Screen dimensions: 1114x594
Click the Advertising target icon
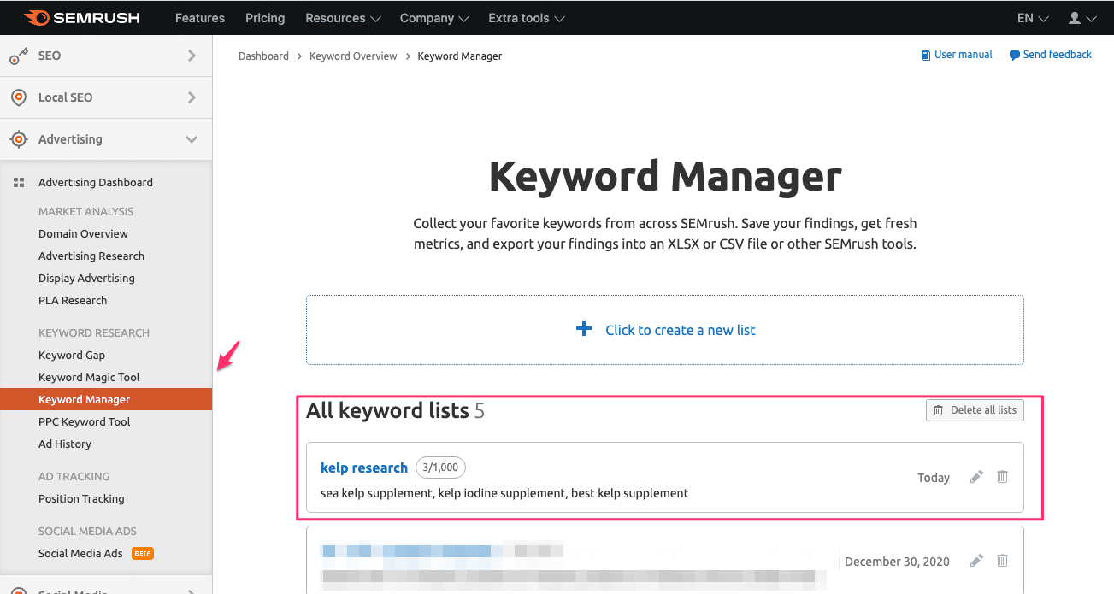coord(19,139)
